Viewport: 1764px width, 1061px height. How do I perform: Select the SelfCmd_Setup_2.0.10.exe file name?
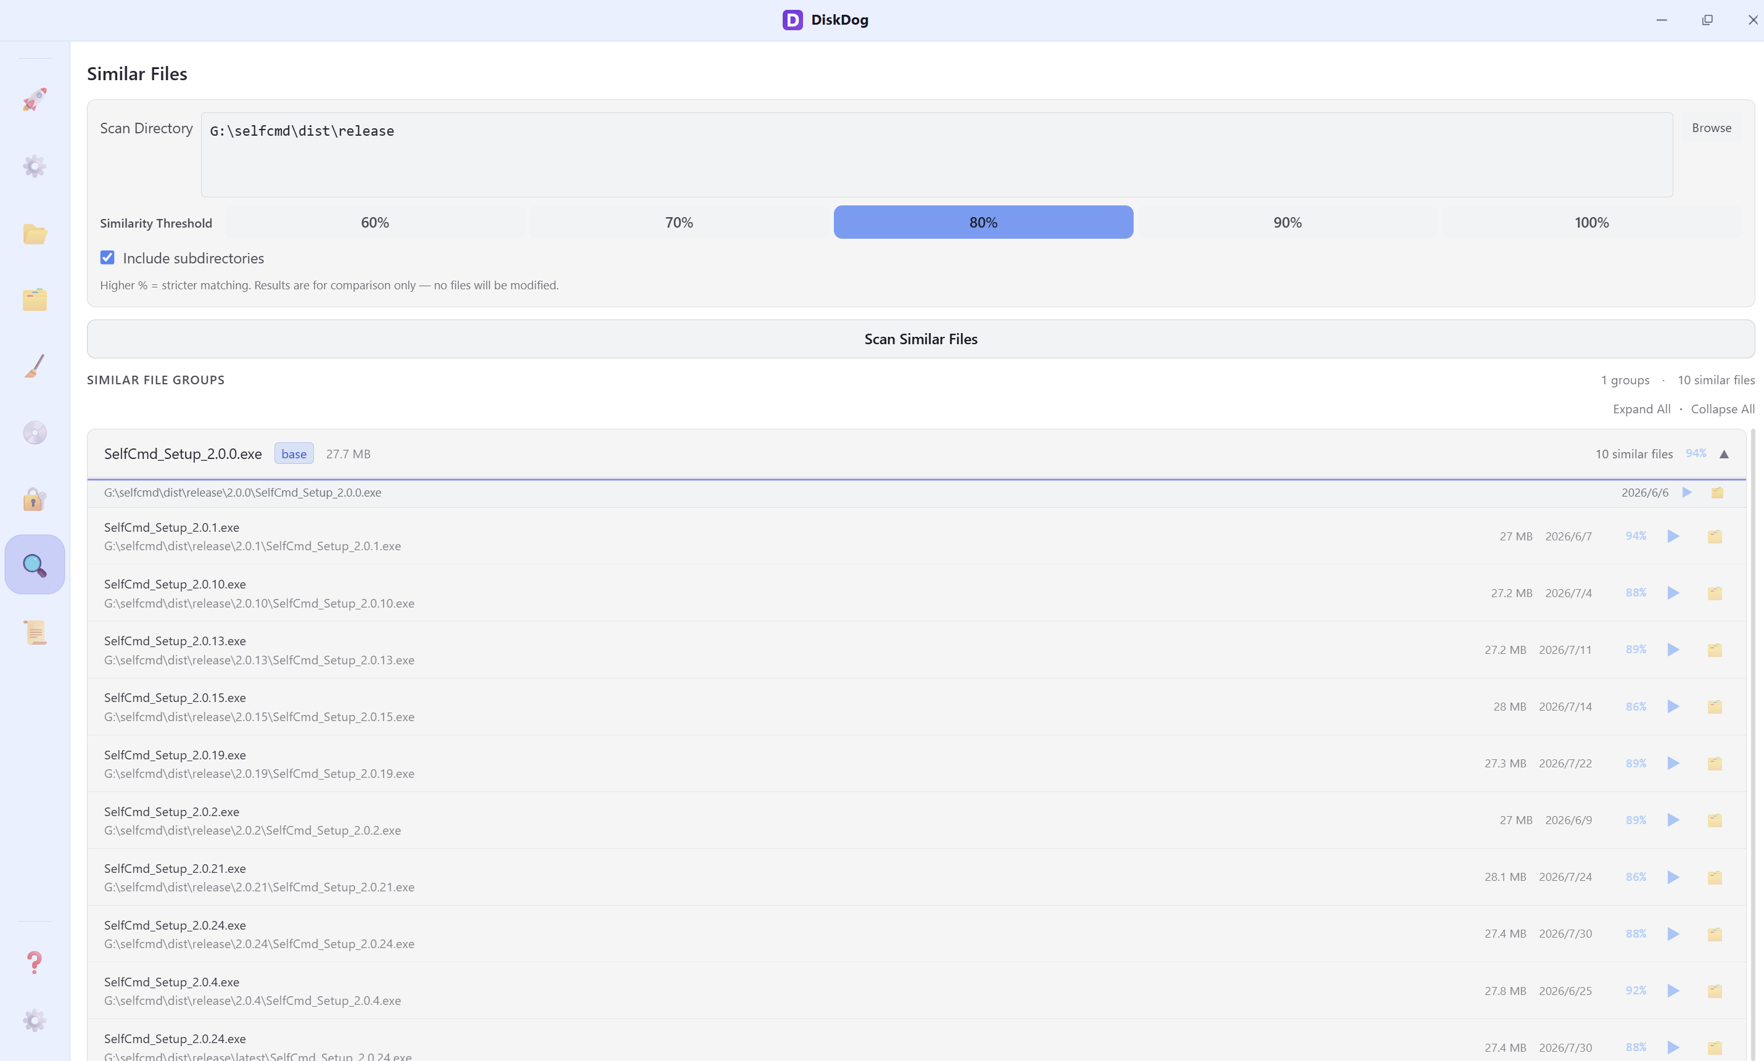point(175,584)
